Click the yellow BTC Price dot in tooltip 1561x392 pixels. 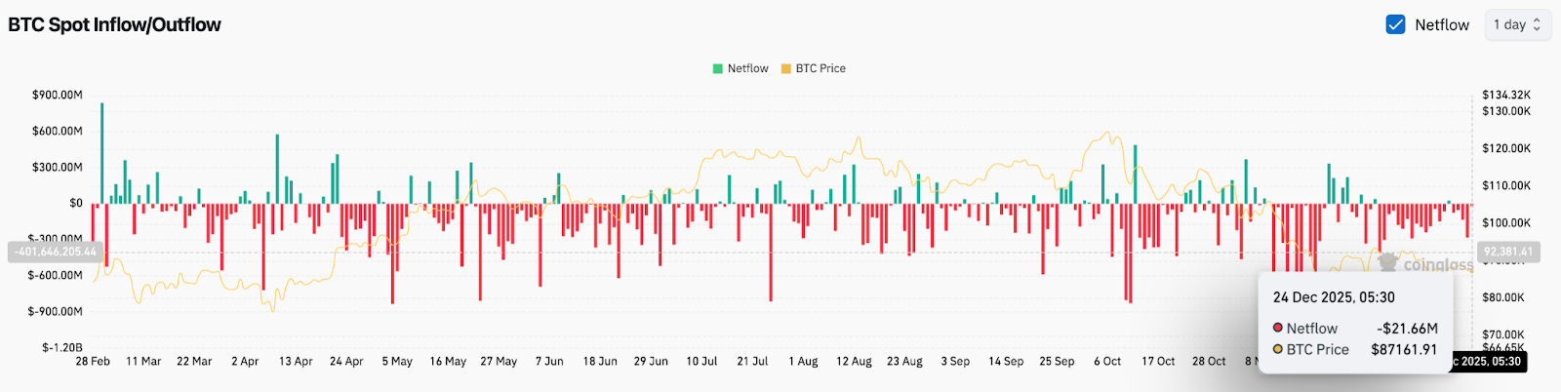click(x=1278, y=350)
